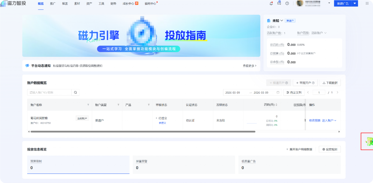This screenshot has height=183, width=373.
Task: Open the help question-mark icon in top bar
Action: point(287,3)
